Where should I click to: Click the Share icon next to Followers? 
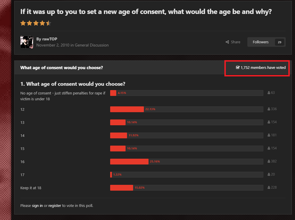click(227, 42)
